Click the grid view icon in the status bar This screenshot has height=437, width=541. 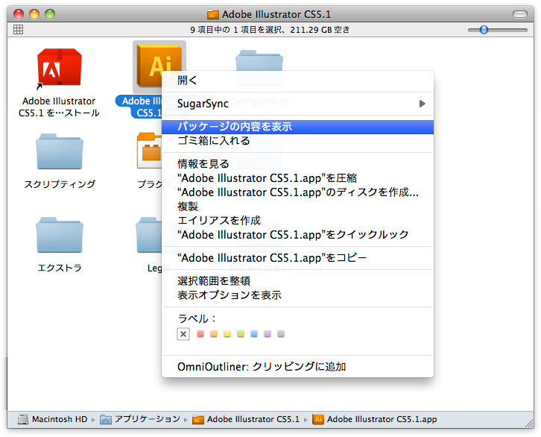19,30
